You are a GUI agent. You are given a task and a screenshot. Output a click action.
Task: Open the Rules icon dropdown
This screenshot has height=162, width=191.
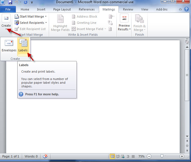(111, 16)
